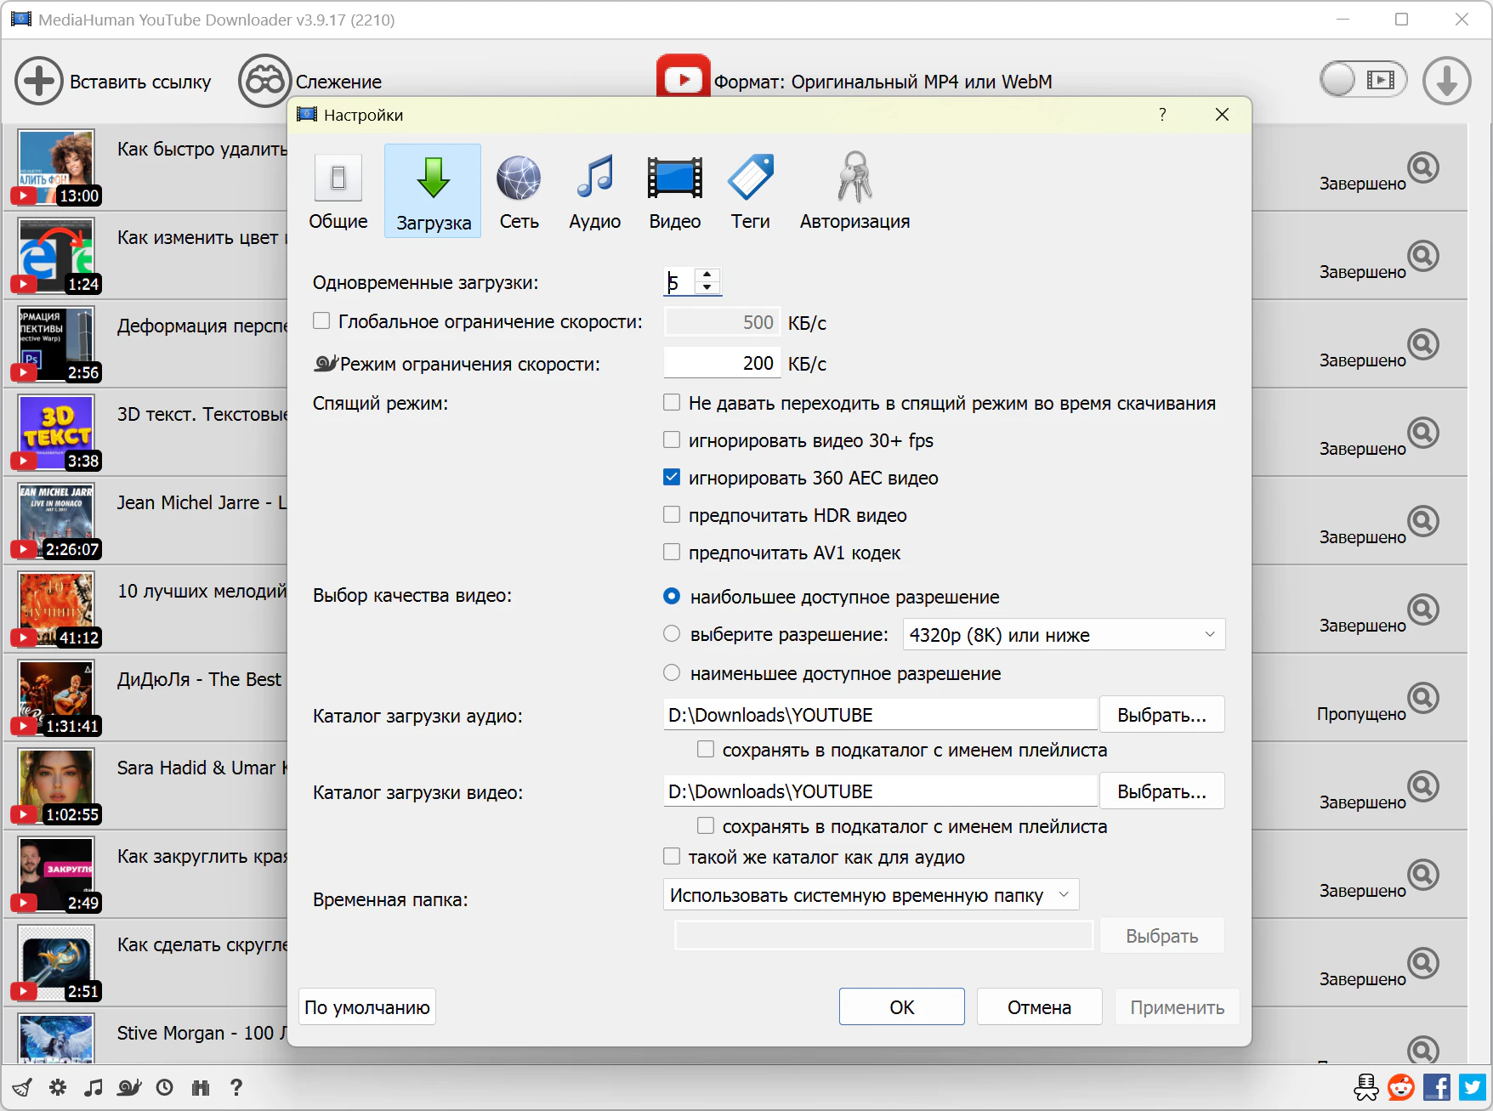
Task: Click the Start all downloads arrow icon
Action: click(x=1446, y=82)
